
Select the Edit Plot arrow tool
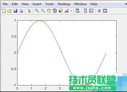pos(29,11)
